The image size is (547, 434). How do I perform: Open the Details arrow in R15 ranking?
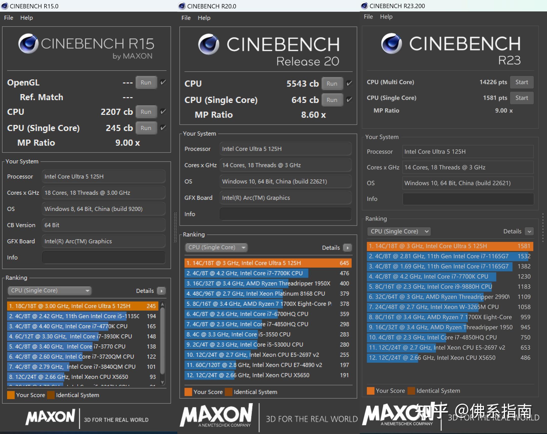(161, 291)
